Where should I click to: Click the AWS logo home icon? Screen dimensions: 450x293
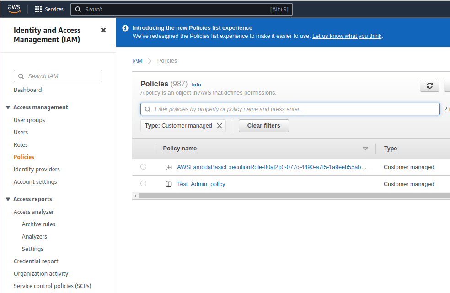click(14, 9)
